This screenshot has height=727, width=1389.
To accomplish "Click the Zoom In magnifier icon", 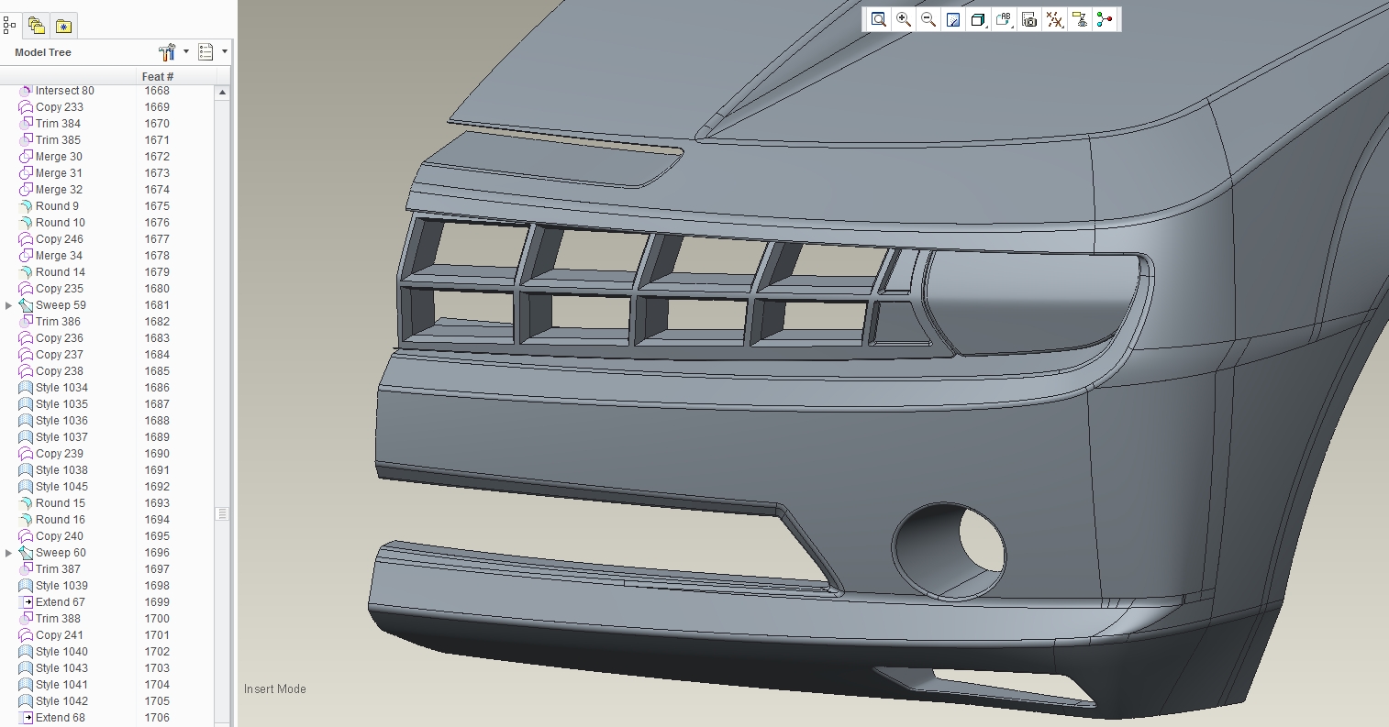I will pyautogui.click(x=904, y=19).
